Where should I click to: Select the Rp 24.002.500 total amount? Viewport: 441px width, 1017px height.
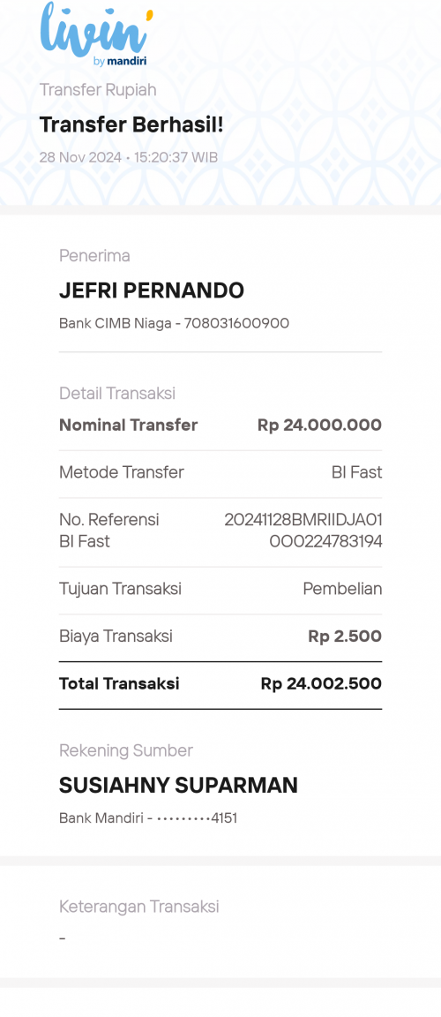point(321,683)
